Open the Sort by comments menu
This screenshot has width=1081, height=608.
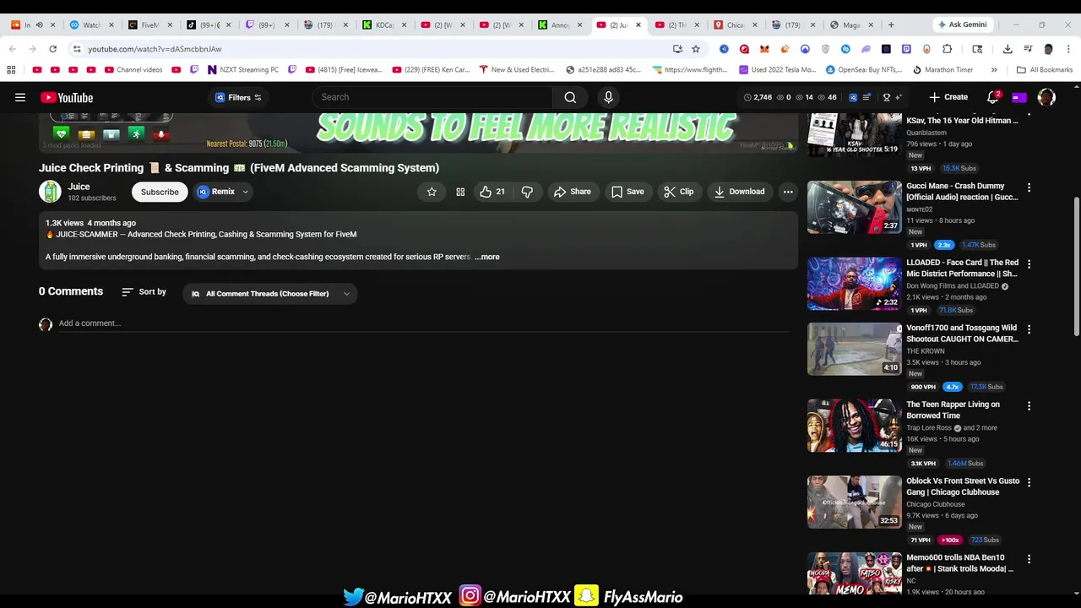pyautogui.click(x=144, y=292)
